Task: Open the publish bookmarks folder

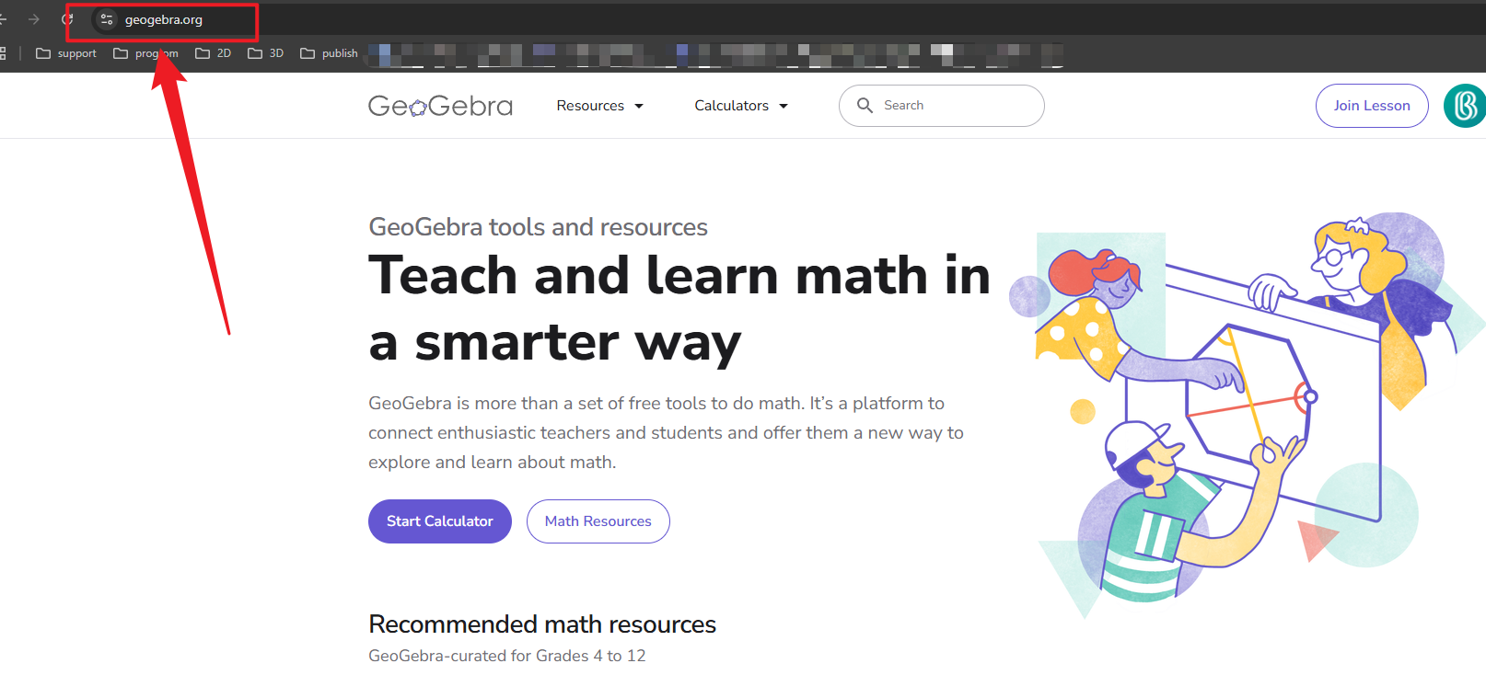Action: pos(330,53)
